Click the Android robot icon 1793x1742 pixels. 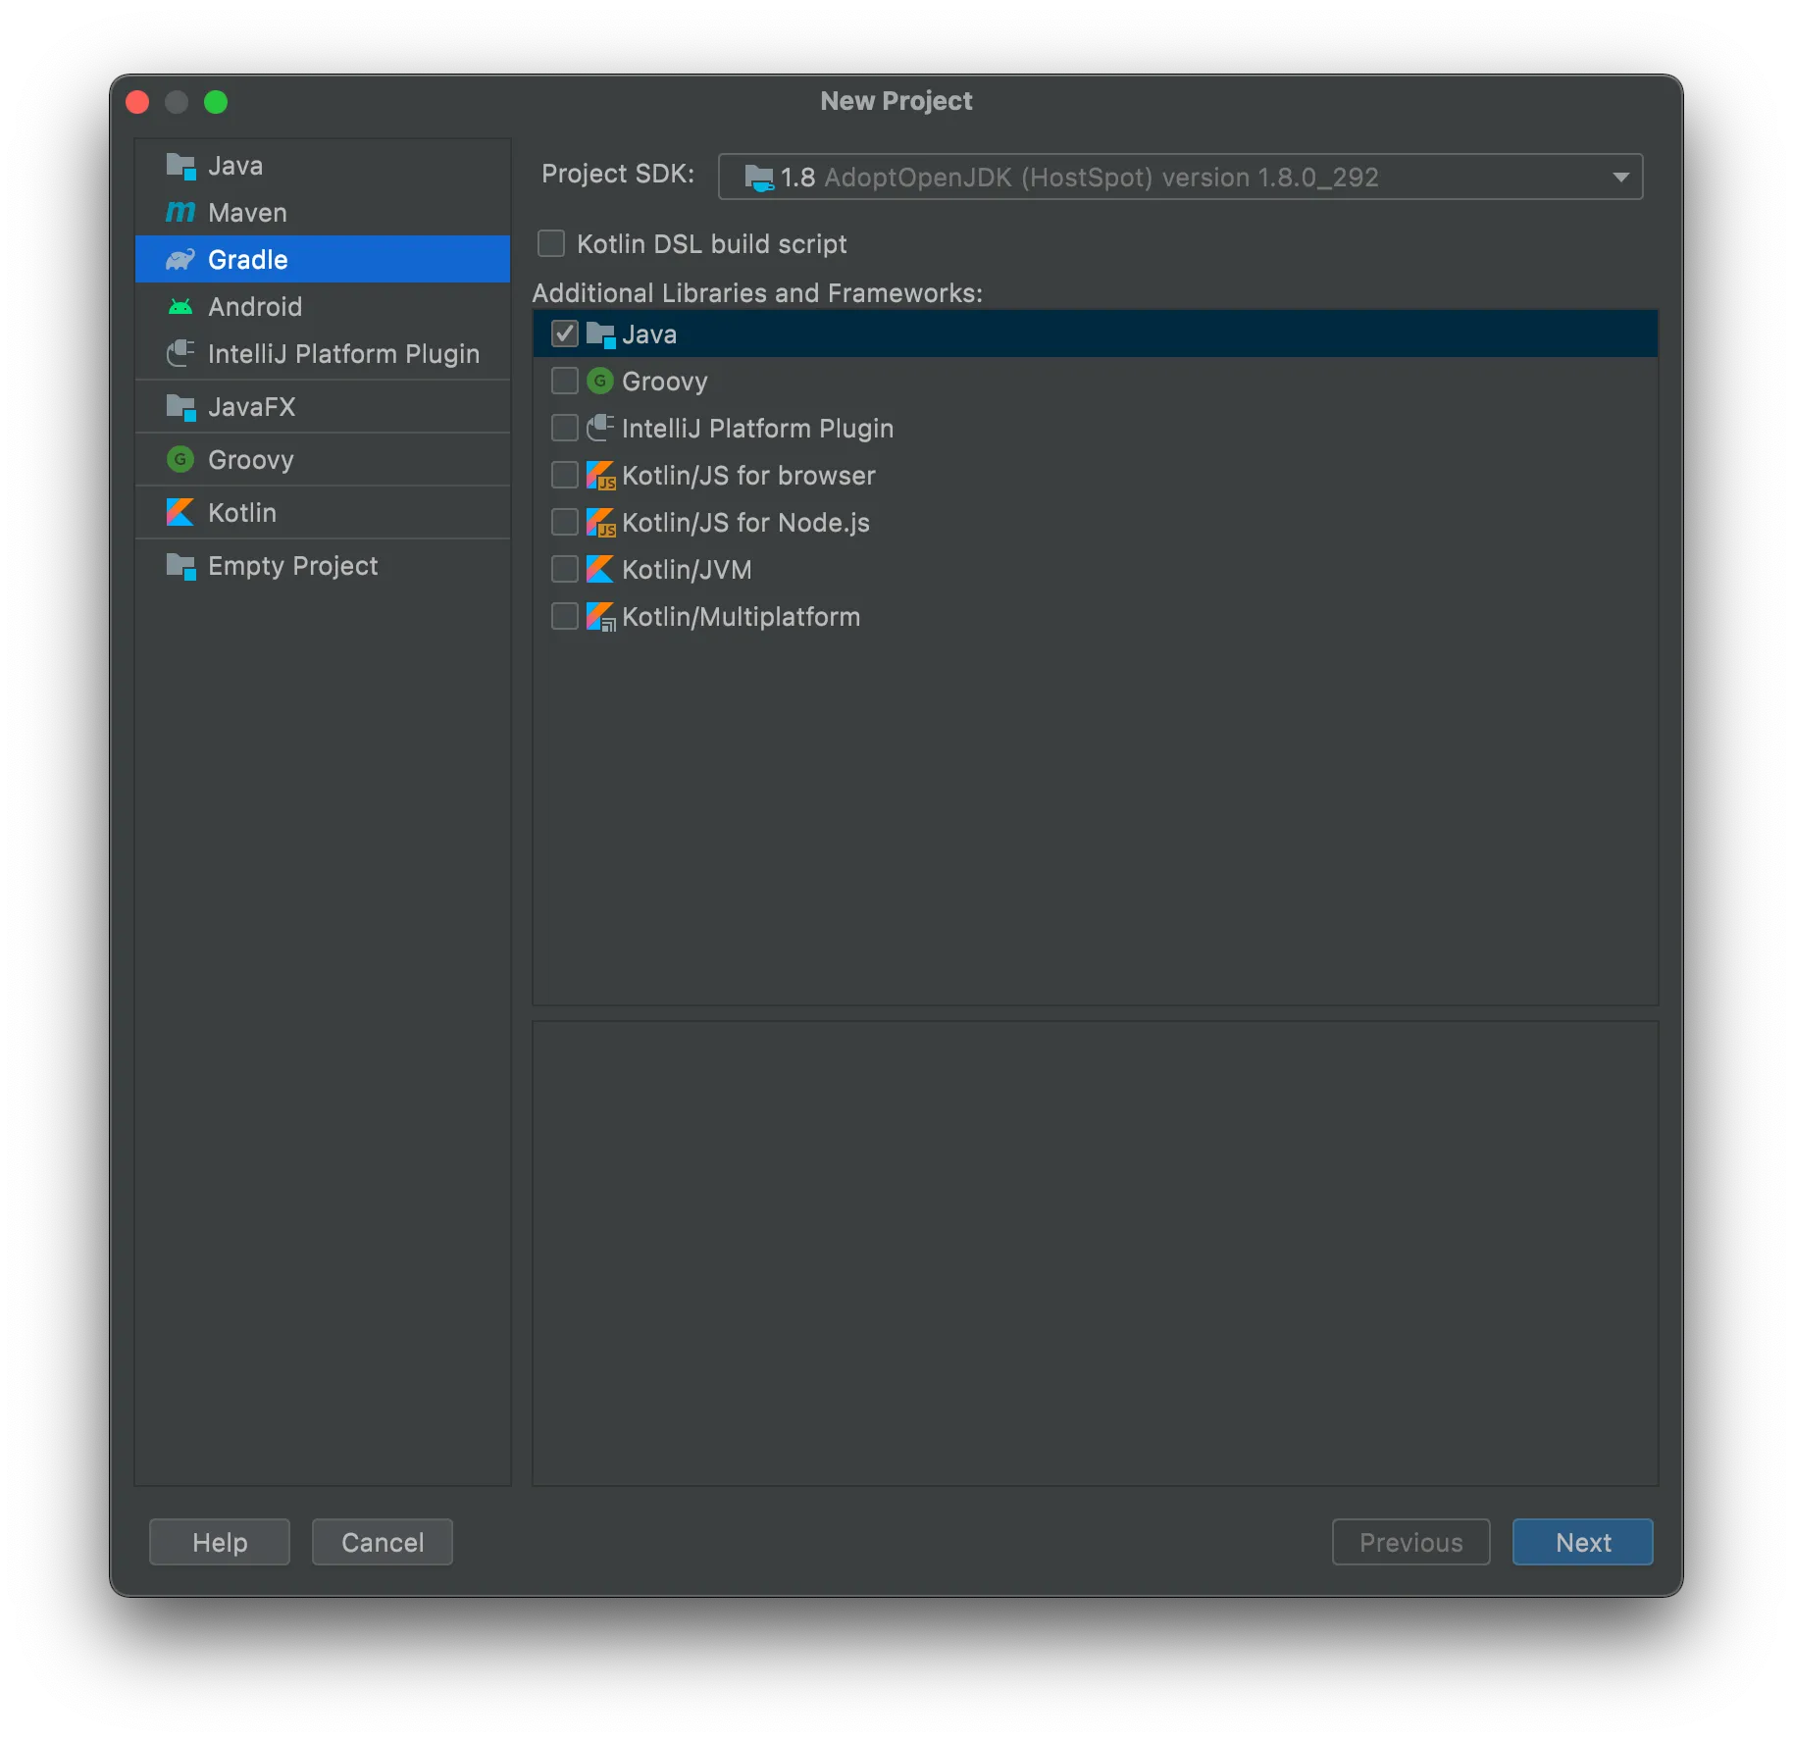[x=180, y=306]
